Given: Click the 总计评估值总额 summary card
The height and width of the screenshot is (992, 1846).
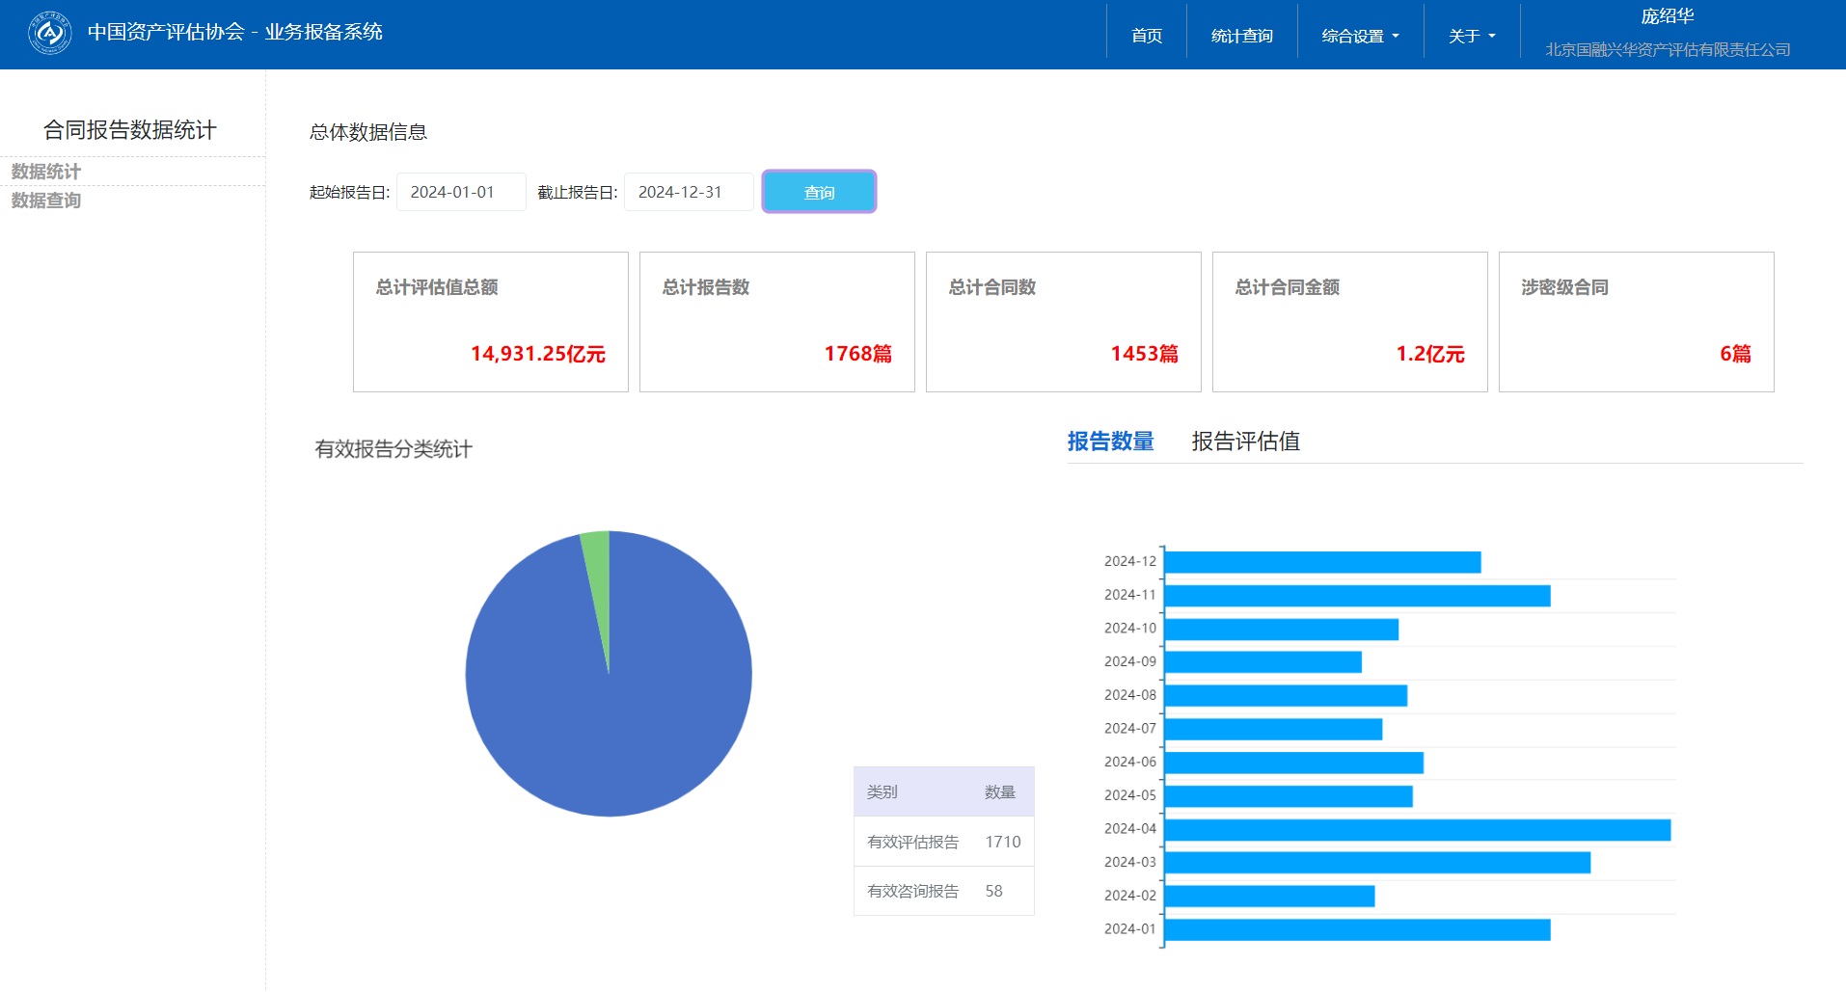Looking at the screenshot, I should pos(490,322).
